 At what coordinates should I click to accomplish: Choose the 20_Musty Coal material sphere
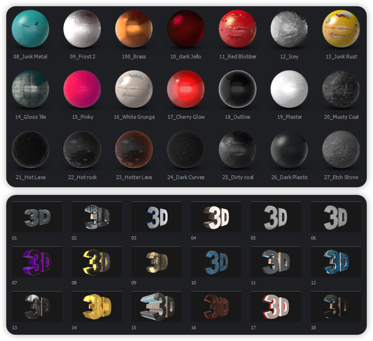tap(341, 89)
